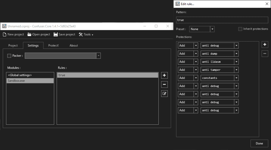Remove the selected rule with minus icon
This screenshot has height=150, width=271.
point(164,84)
